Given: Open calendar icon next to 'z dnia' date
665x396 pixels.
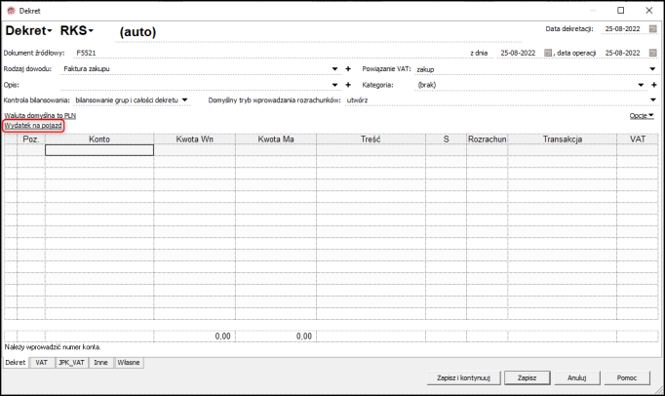Looking at the screenshot, I should click(x=548, y=53).
